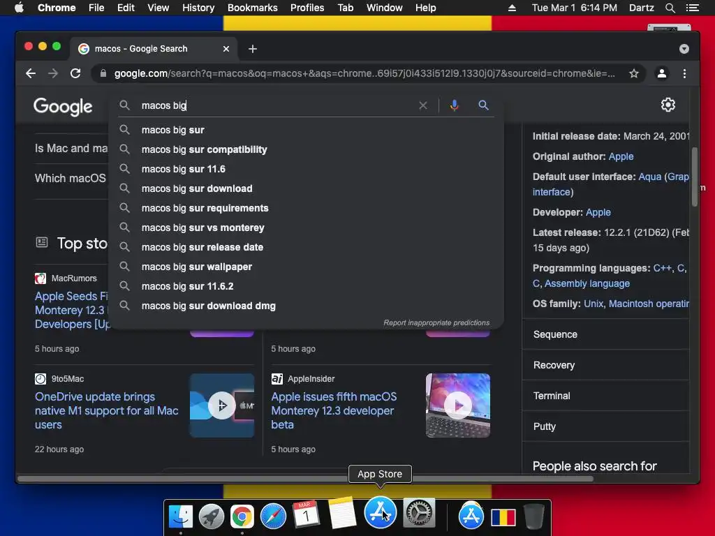Expand the 'Putty' row
The width and height of the screenshot is (715, 536).
[606, 426]
